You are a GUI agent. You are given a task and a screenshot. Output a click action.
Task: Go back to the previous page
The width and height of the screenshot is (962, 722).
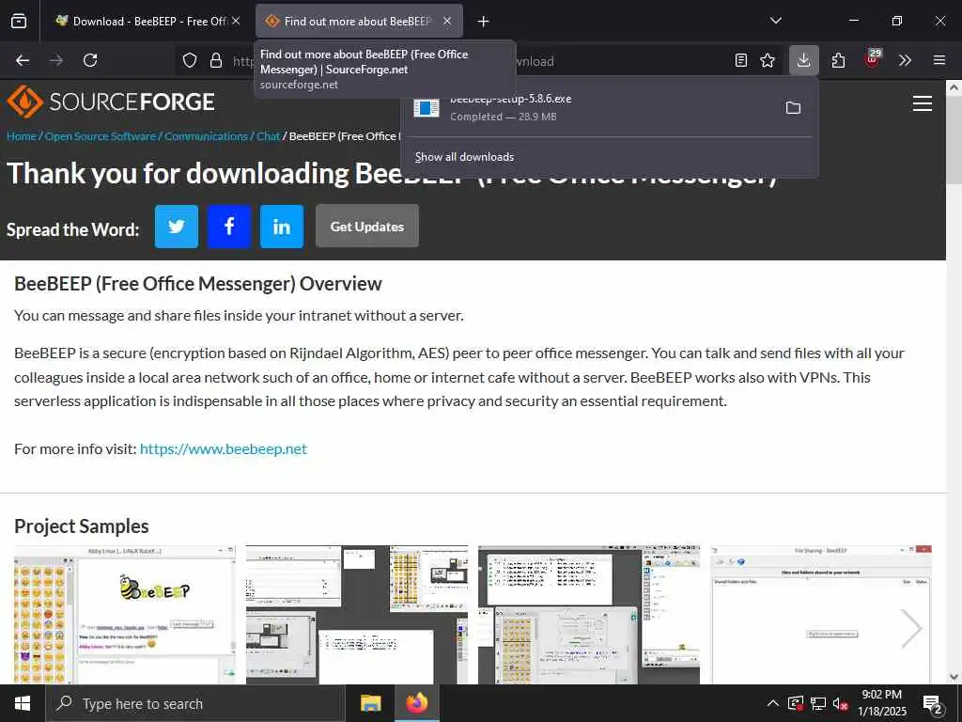pyautogui.click(x=23, y=60)
